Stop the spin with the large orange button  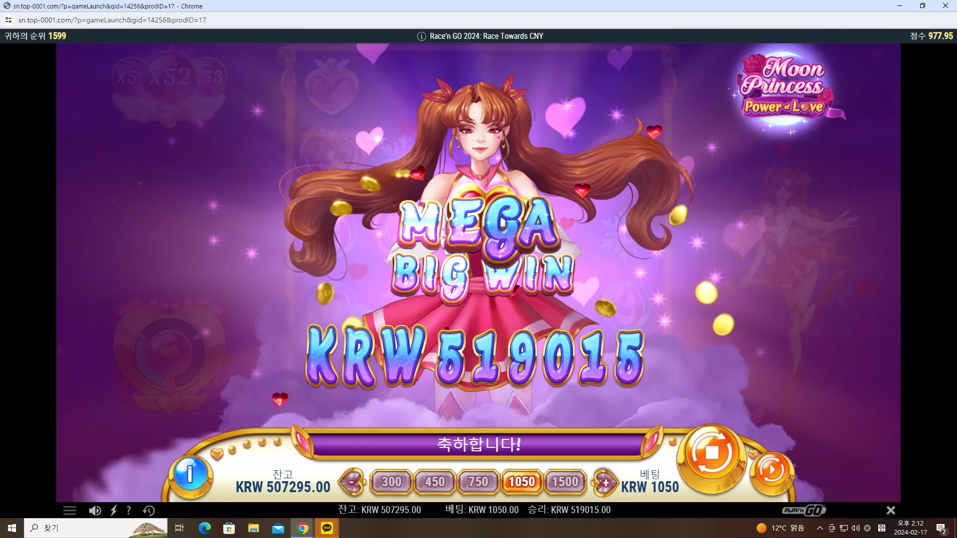click(x=712, y=453)
